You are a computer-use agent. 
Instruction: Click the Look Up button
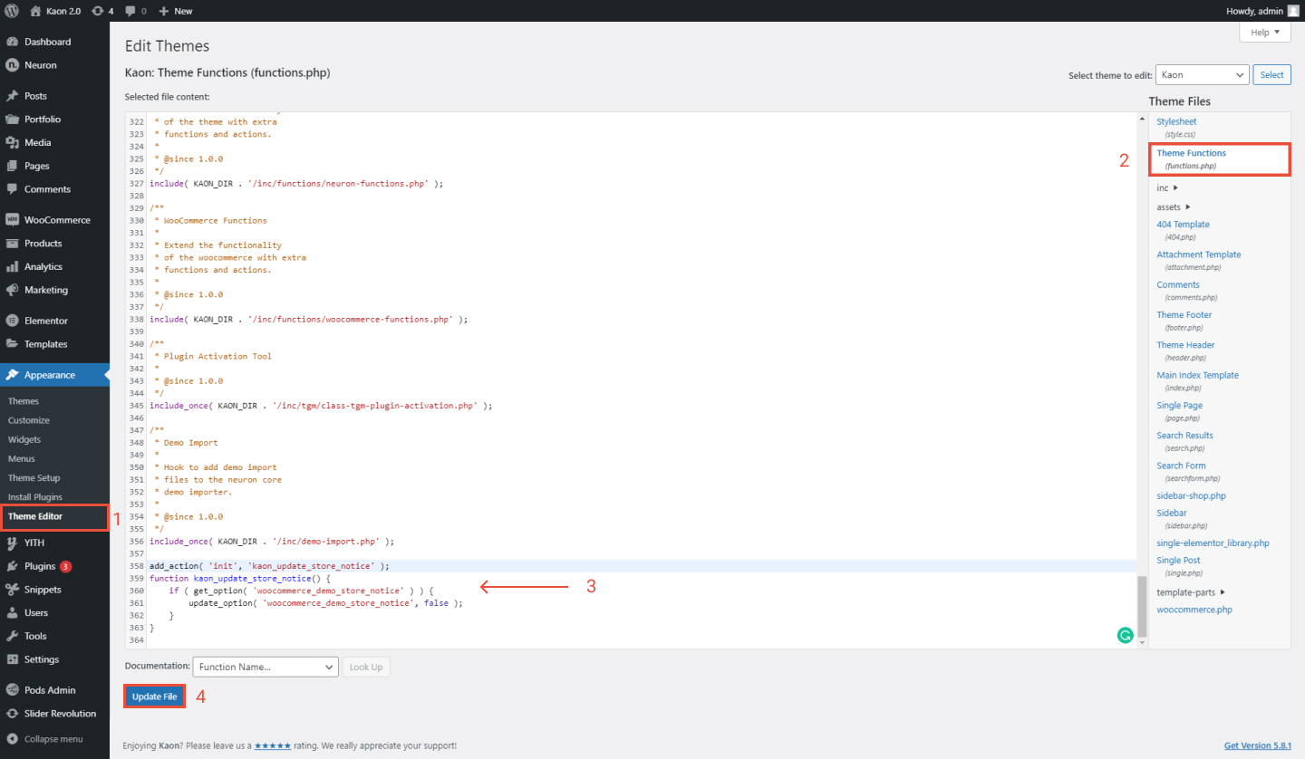(366, 667)
